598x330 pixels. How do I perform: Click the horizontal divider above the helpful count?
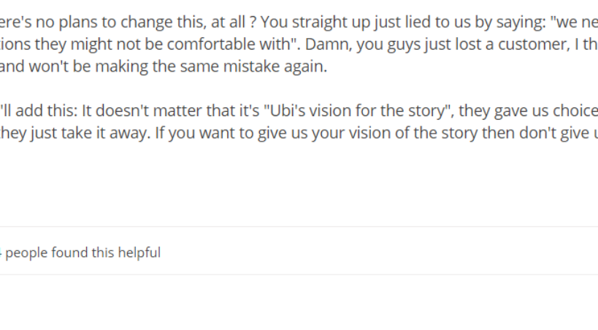[292, 227]
